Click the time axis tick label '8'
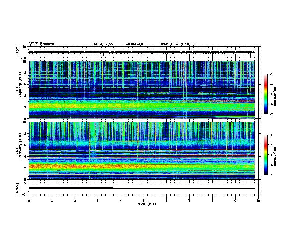The image size is (291, 225). click(212, 201)
